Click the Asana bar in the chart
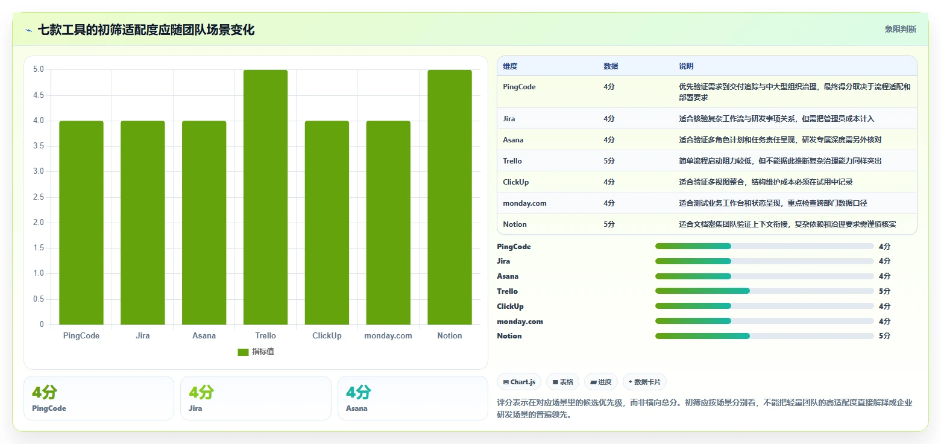This screenshot has width=941, height=444. coord(204,223)
